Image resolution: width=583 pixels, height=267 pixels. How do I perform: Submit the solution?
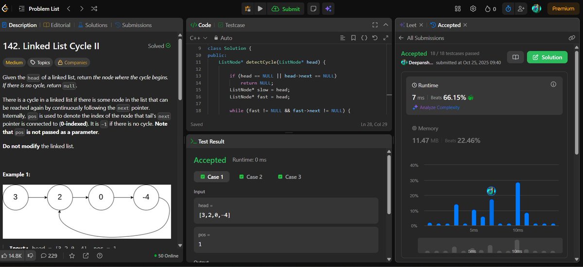286,9
